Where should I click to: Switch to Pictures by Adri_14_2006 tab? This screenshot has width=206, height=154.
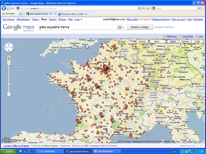click(x=73, y=14)
